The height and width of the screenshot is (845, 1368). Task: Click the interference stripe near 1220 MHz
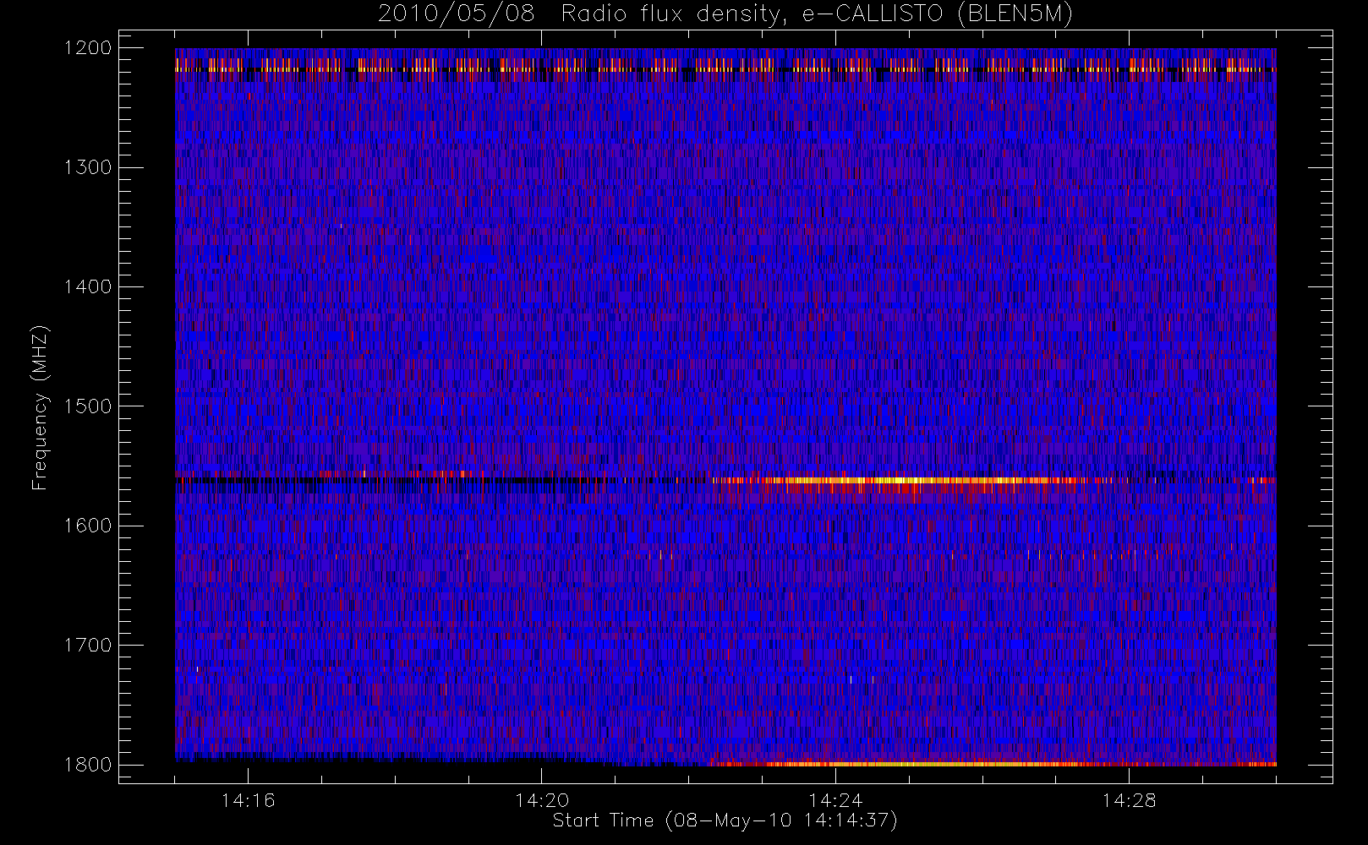pyautogui.click(x=725, y=68)
